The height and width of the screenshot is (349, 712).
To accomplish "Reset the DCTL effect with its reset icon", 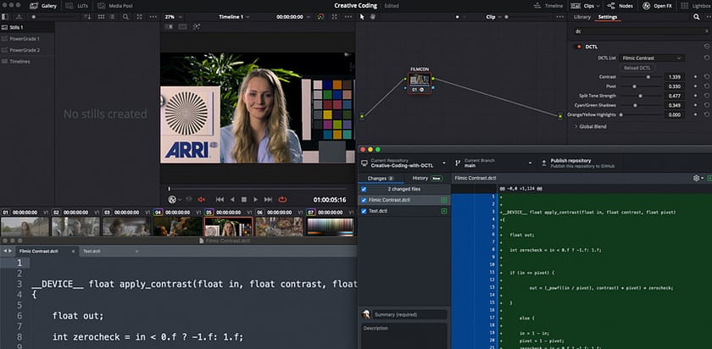I will (707, 47).
